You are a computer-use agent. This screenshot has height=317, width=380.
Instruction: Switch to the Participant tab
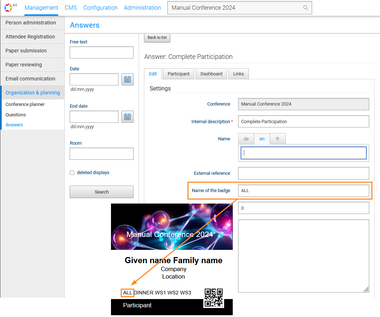tap(178, 74)
